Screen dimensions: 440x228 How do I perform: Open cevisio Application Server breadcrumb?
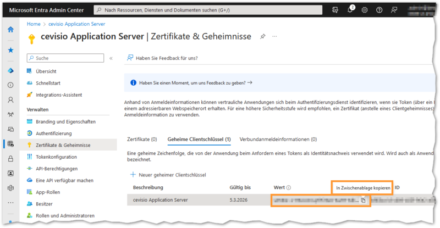point(77,24)
